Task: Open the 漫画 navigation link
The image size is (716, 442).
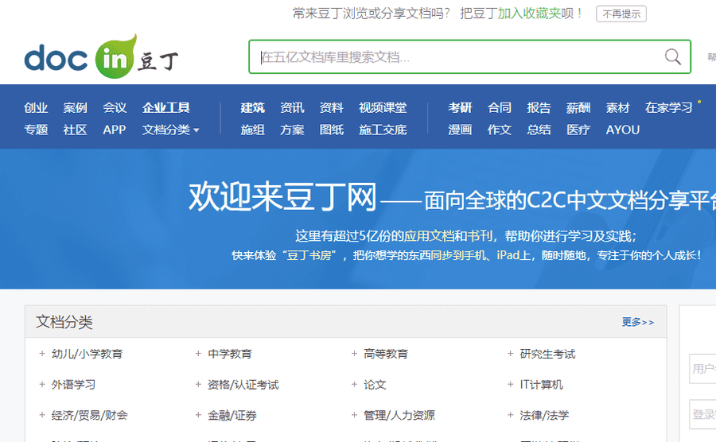Action: coord(461,130)
